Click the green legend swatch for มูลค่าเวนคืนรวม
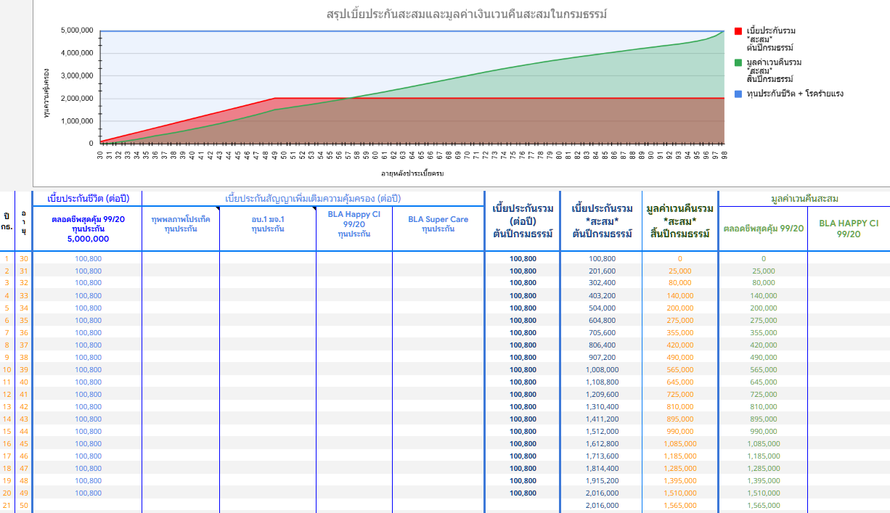The image size is (890, 513). tap(738, 62)
